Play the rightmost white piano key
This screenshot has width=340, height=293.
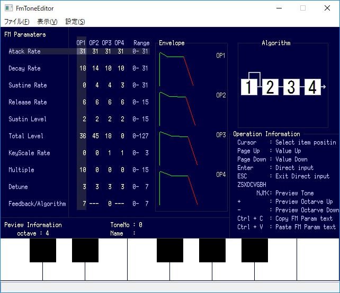coord(318,260)
